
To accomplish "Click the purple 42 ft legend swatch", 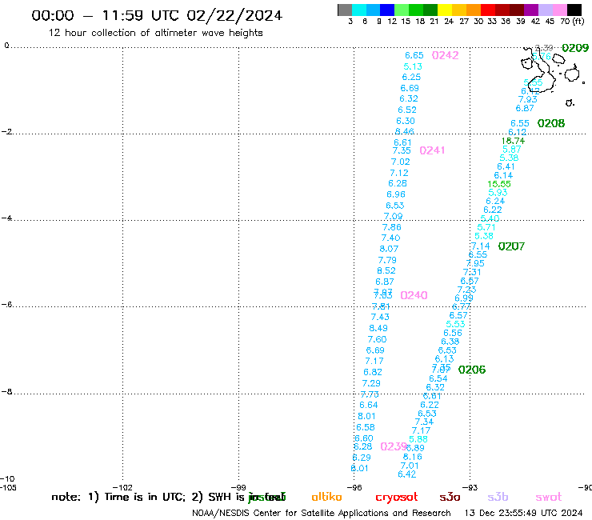I will [531, 10].
